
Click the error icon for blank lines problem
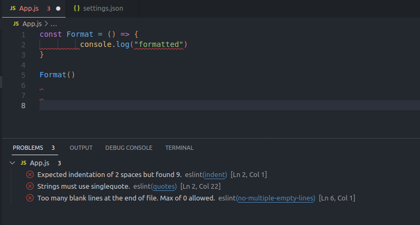30,198
